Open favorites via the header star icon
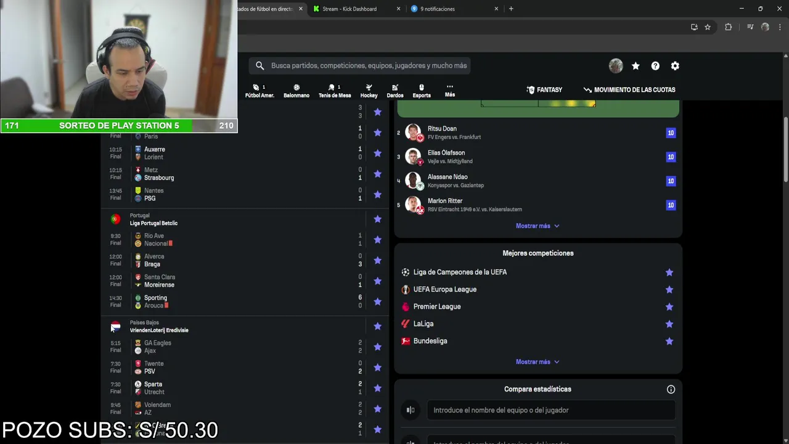Viewport: 789px width, 444px height. point(636,66)
